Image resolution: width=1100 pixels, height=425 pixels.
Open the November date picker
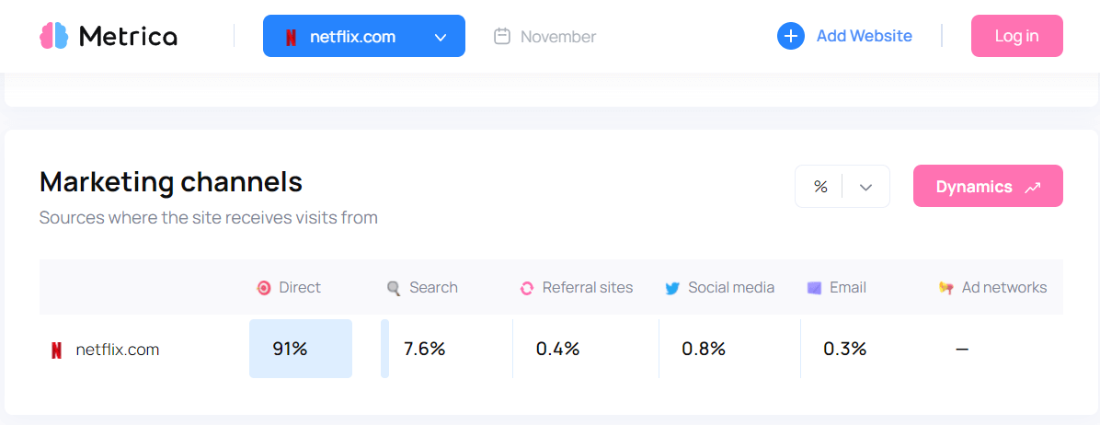point(545,36)
